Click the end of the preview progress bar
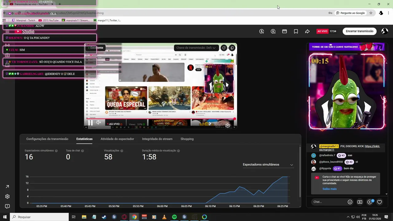The width and height of the screenshot is (393, 221). click(235, 119)
